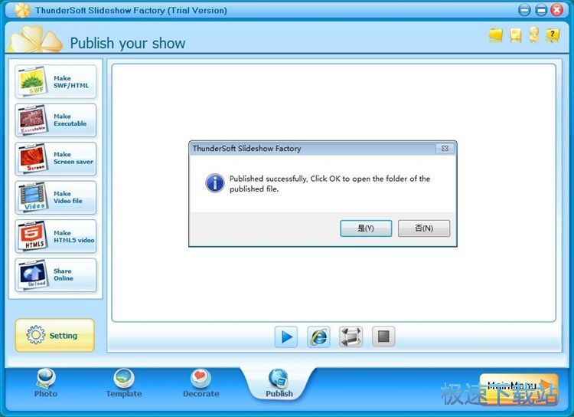This screenshot has height=417, width=574.
Task: Maximize the ThunderSoft main window
Action: (540, 10)
